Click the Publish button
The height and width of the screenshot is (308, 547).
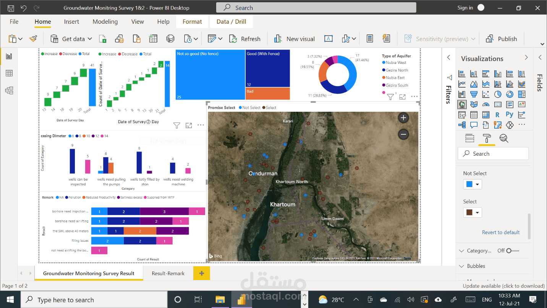pyautogui.click(x=502, y=39)
